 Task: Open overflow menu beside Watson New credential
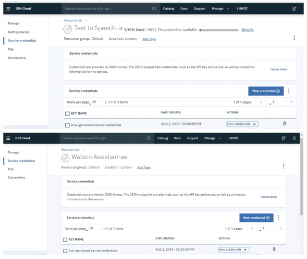tap(279, 217)
